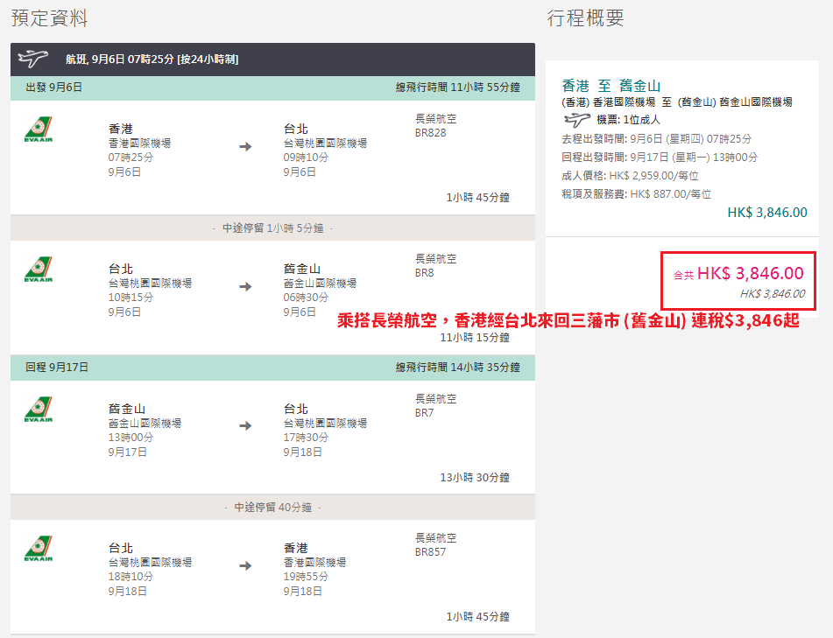The image size is (833, 638).
Task: Click the 回程出發時間 line in the summary
Action: pyautogui.click(x=660, y=158)
